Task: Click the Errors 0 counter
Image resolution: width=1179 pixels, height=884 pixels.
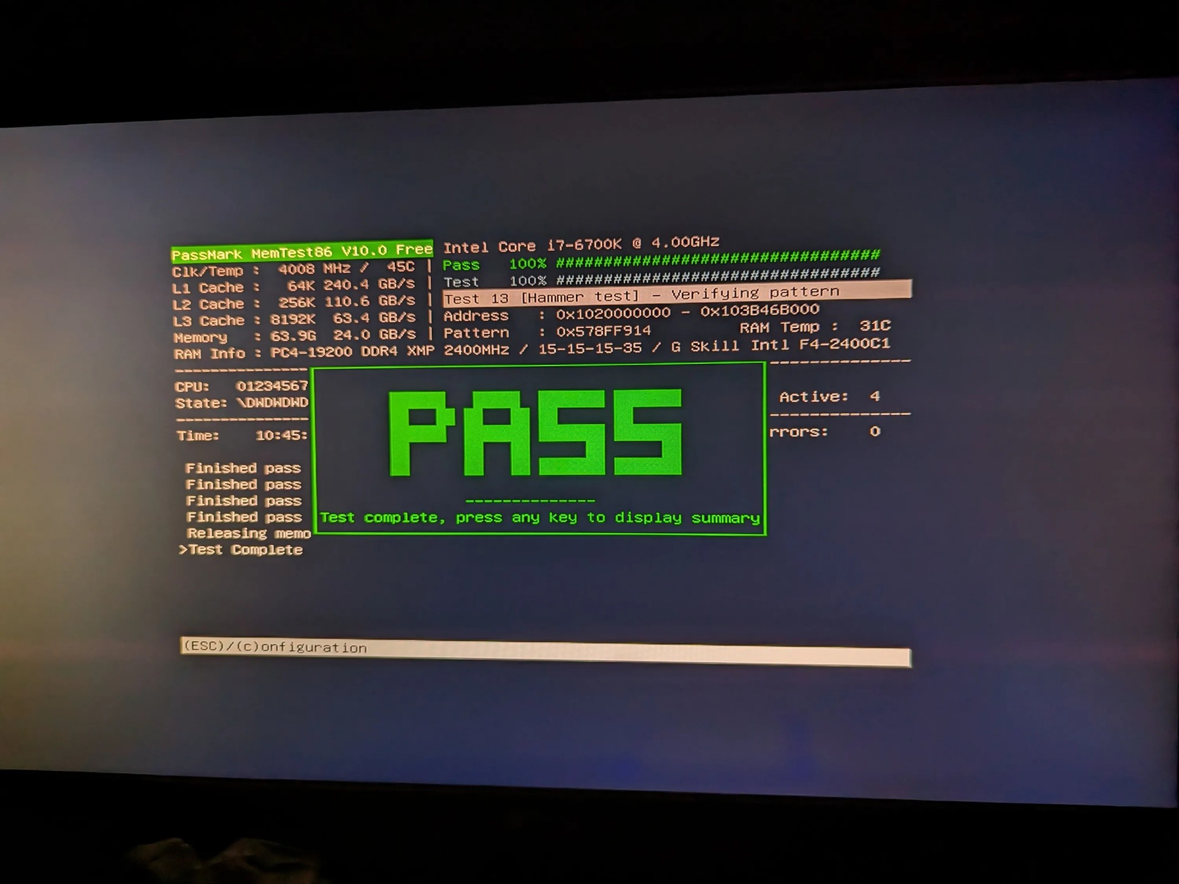Action: pyautogui.click(x=826, y=431)
